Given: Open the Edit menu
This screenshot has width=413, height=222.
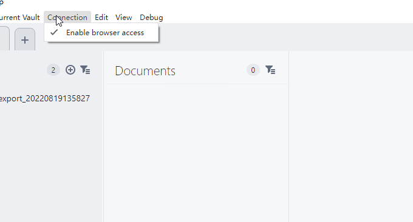Looking at the screenshot, I should (101, 18).
